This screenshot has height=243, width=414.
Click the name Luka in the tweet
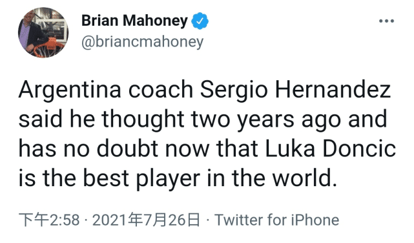[x=289, y=149]
